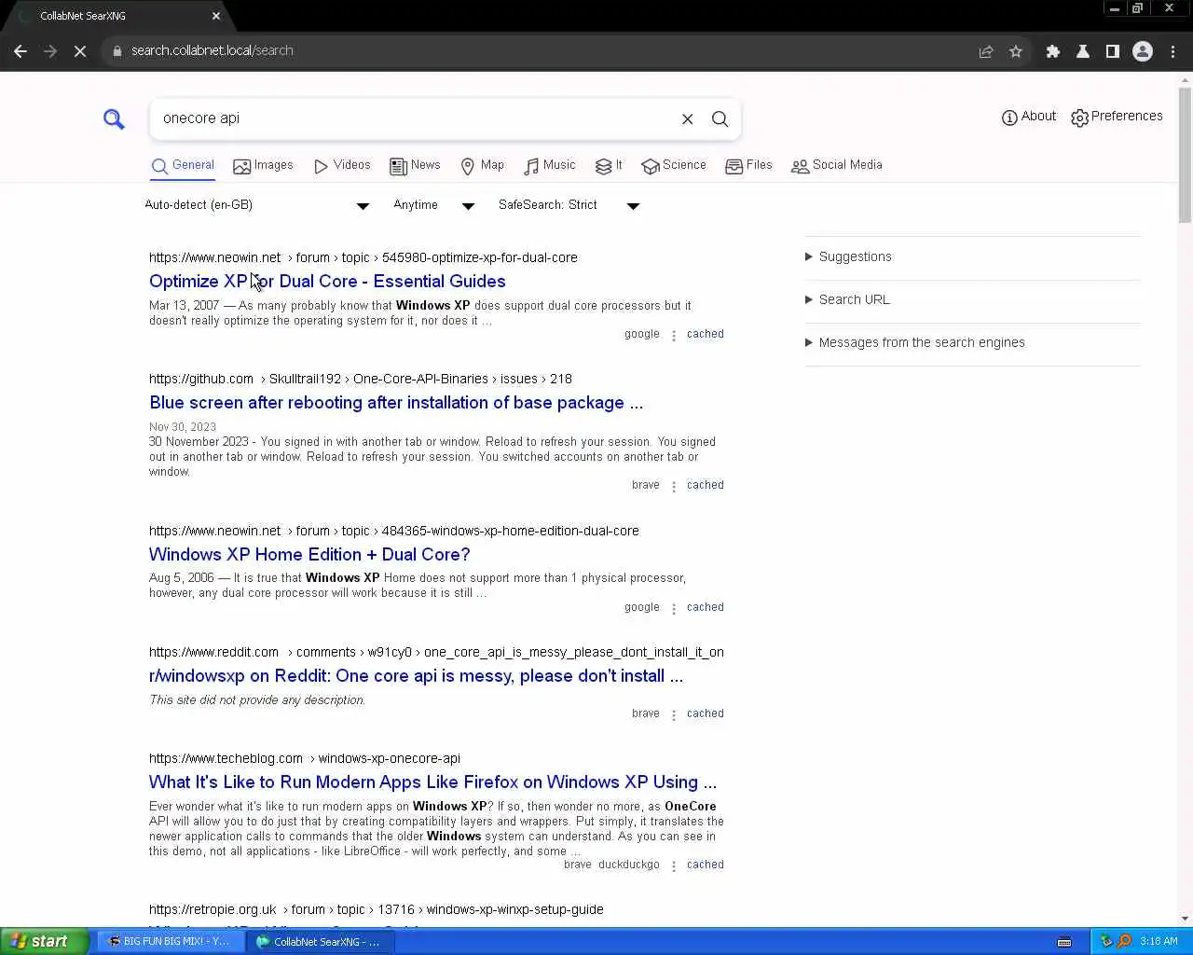
Task: Open the About page
Action: [1028, 117]
